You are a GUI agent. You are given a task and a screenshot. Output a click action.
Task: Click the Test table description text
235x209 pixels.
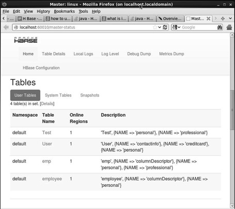154,133
